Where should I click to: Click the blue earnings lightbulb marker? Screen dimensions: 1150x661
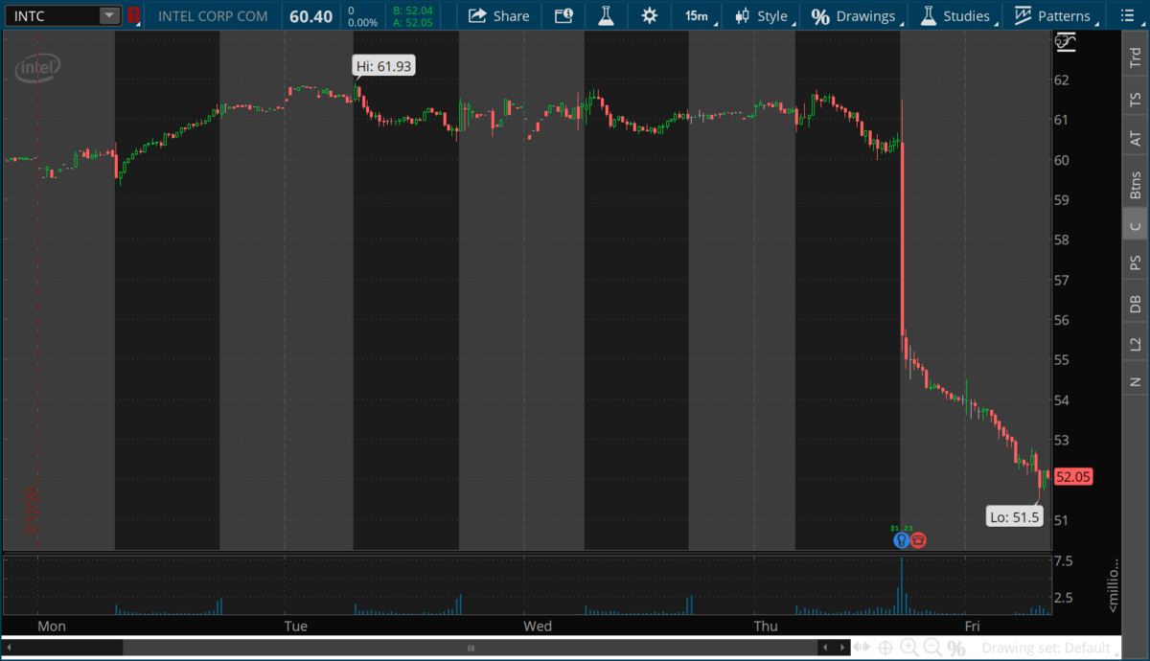[901, 540]
